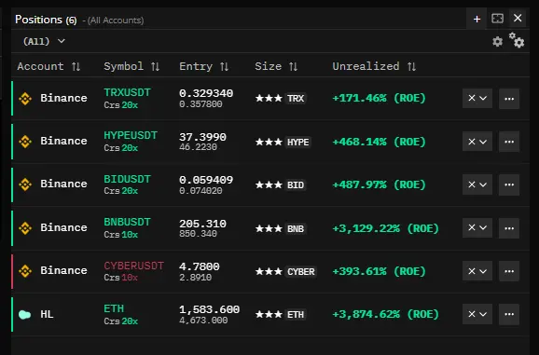Click the 205.310 entry price

click(x=202, y=224)
